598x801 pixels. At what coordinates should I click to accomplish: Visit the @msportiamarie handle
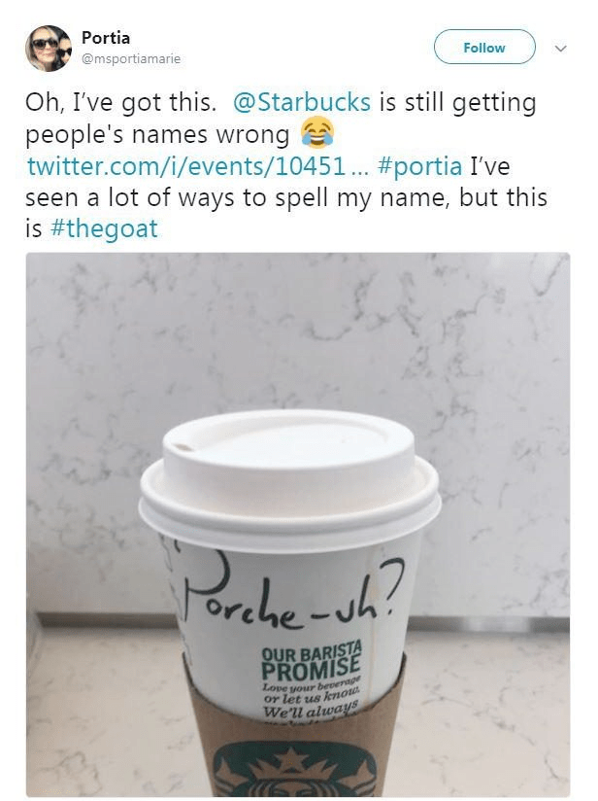(x=131, y=58)
